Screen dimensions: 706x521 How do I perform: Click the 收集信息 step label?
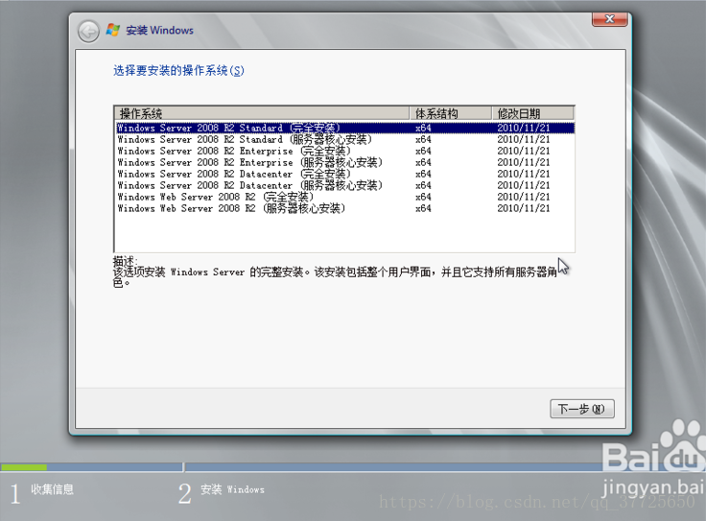[52, 489]
